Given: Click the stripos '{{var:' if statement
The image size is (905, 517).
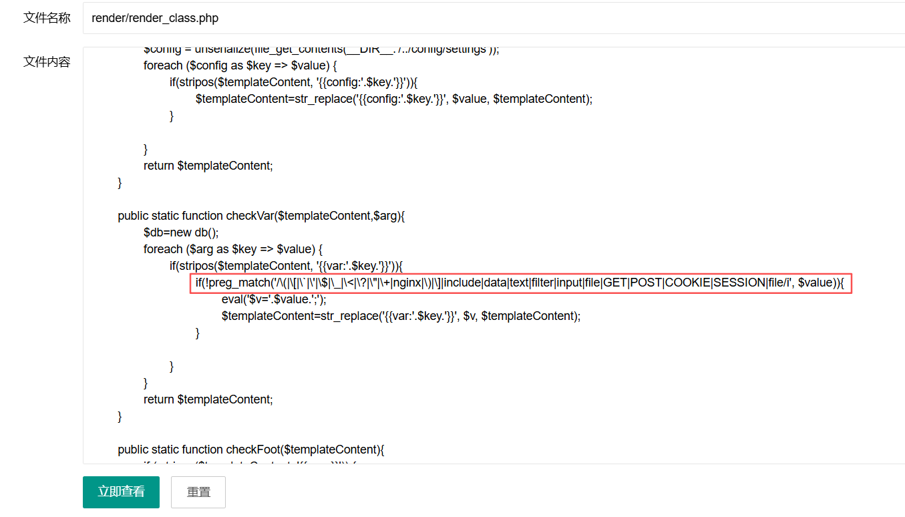Looking at the screenshot, I should click(285, 266).
